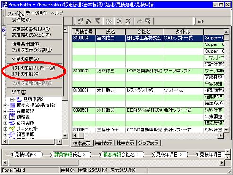
Task: Open 外見の設定(V) from the menu
Action: [x=35, y=59]
